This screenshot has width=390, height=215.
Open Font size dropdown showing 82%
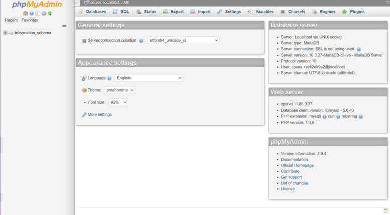pyautogui.click(x=118, y=102)
